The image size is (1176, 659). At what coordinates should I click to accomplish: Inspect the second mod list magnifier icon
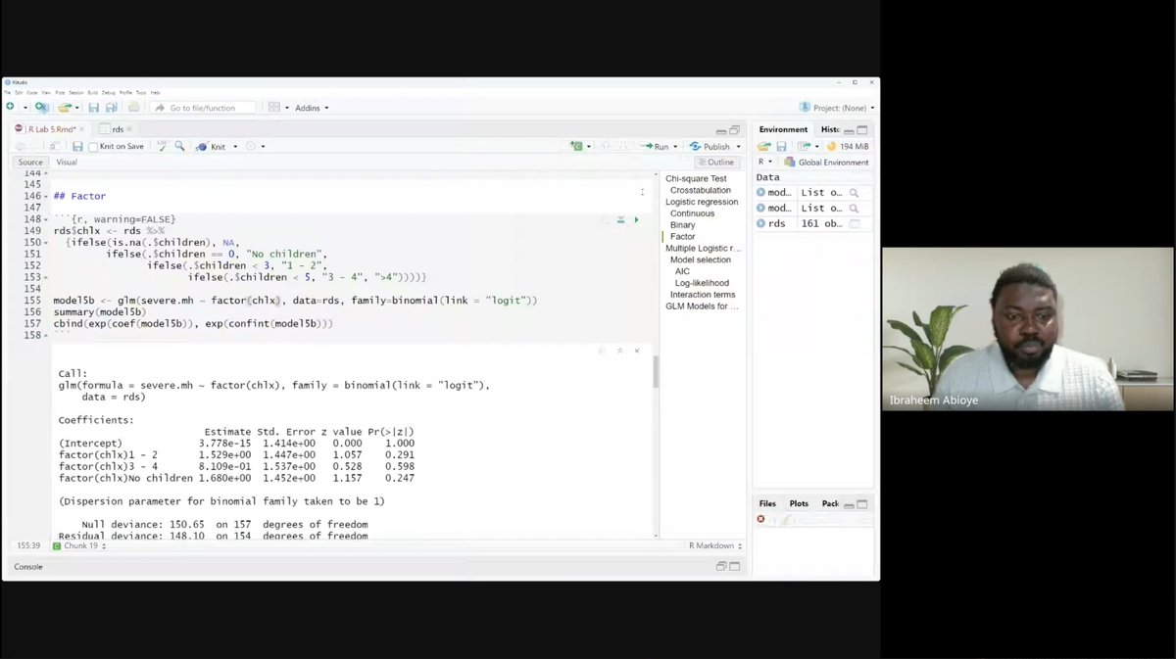(855, 208)
